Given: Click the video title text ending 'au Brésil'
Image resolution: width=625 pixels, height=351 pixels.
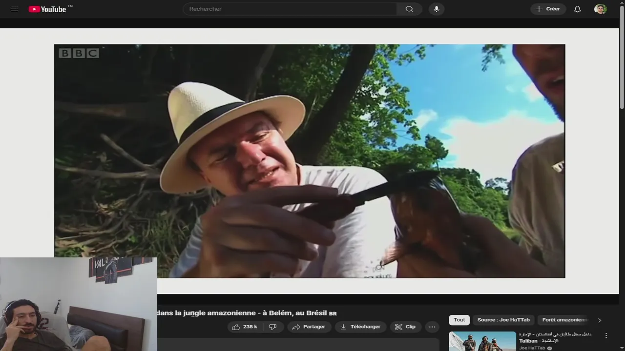Looking at the screenshot, I should (x=247, y=313).
